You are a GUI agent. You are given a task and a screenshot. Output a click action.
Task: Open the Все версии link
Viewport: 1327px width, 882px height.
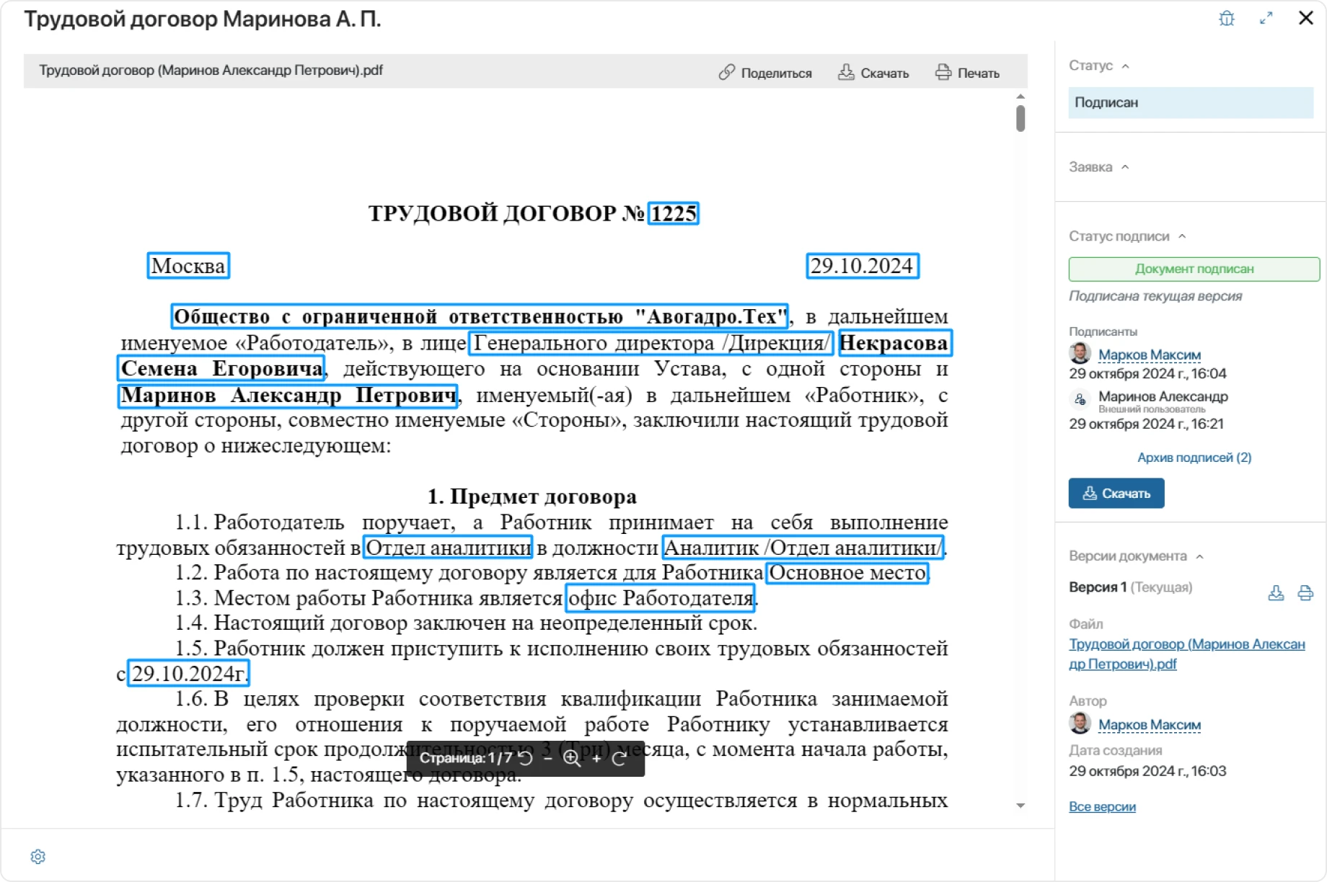(x=1103, y=806)
